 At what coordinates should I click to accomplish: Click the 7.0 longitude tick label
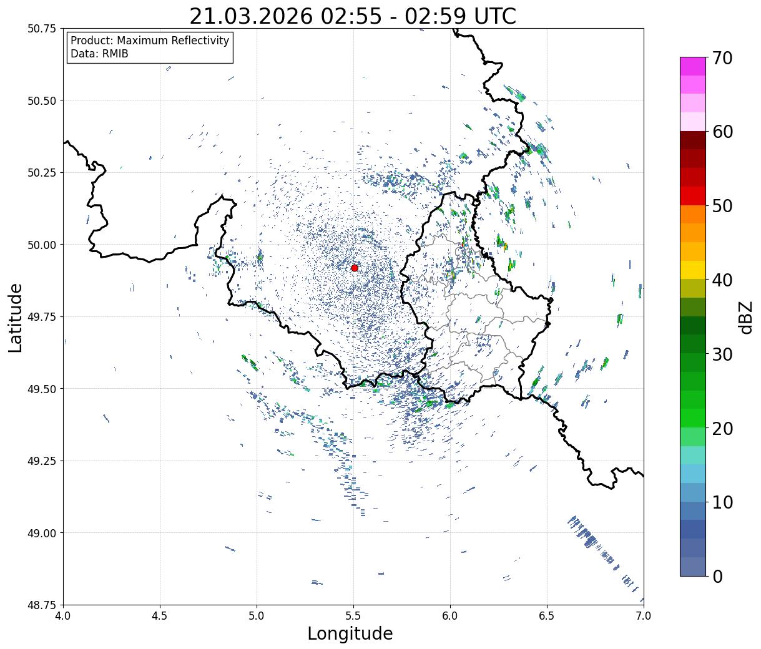point(644,616)
